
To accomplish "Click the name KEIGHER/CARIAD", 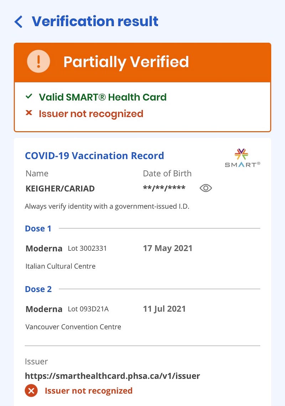I will 60,189.
